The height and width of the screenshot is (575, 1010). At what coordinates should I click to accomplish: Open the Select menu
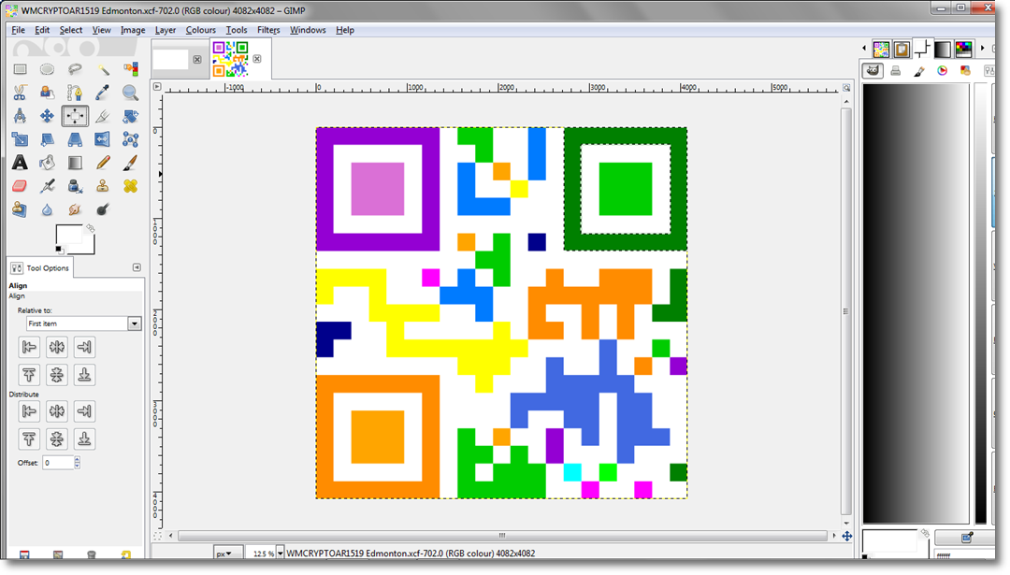tap(71, 30)
